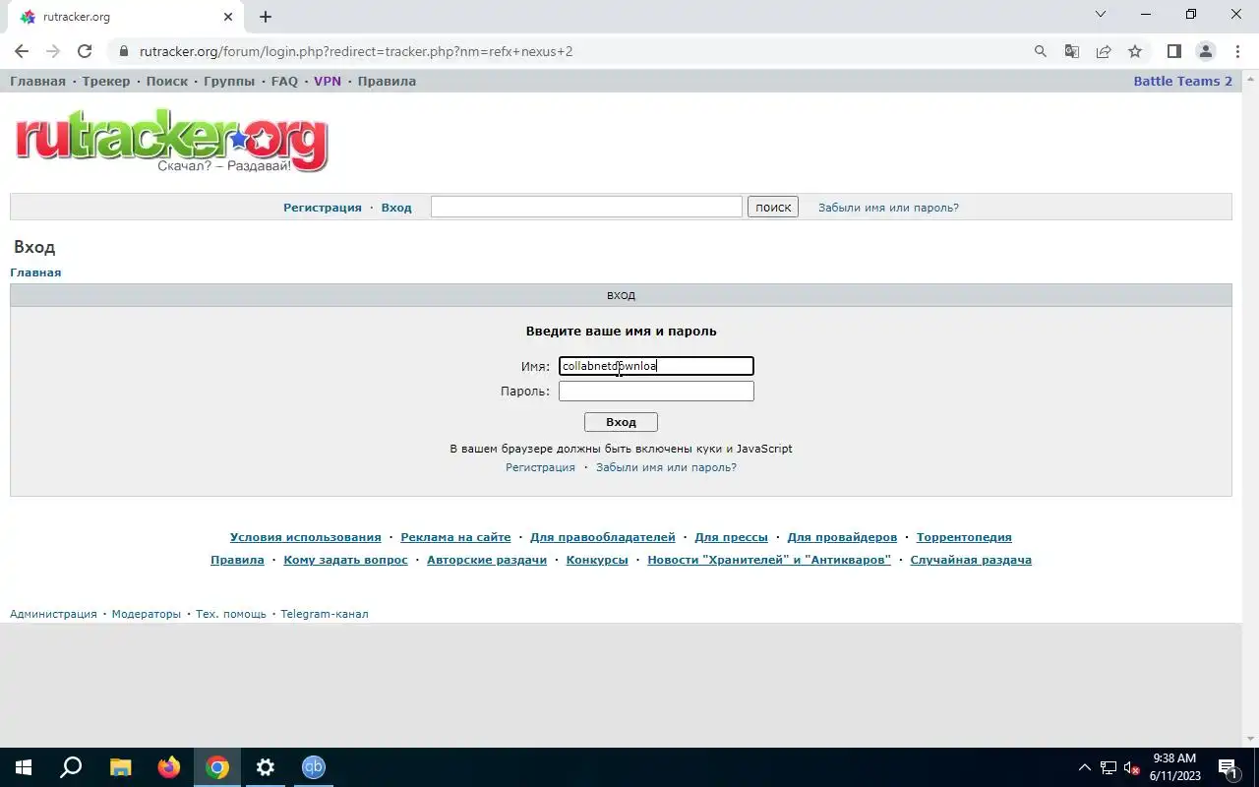The width and height of the screenshot is (1259, 787).
Task: Click the share this page icon
Action: pos(1104,51)
